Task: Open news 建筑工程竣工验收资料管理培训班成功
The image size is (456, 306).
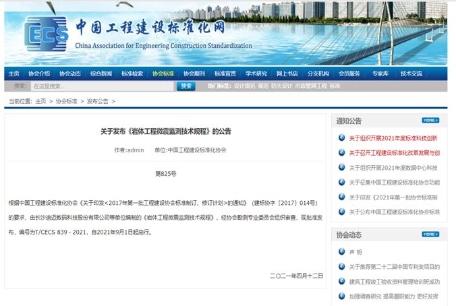Action: (x=395, y=282)
